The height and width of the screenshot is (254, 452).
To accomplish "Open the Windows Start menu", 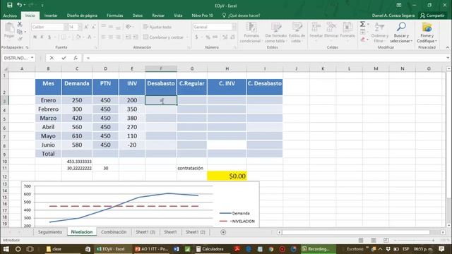I will 6,249.
